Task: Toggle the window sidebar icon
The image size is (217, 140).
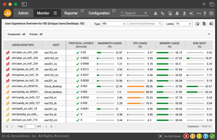Action: [24, 4]
